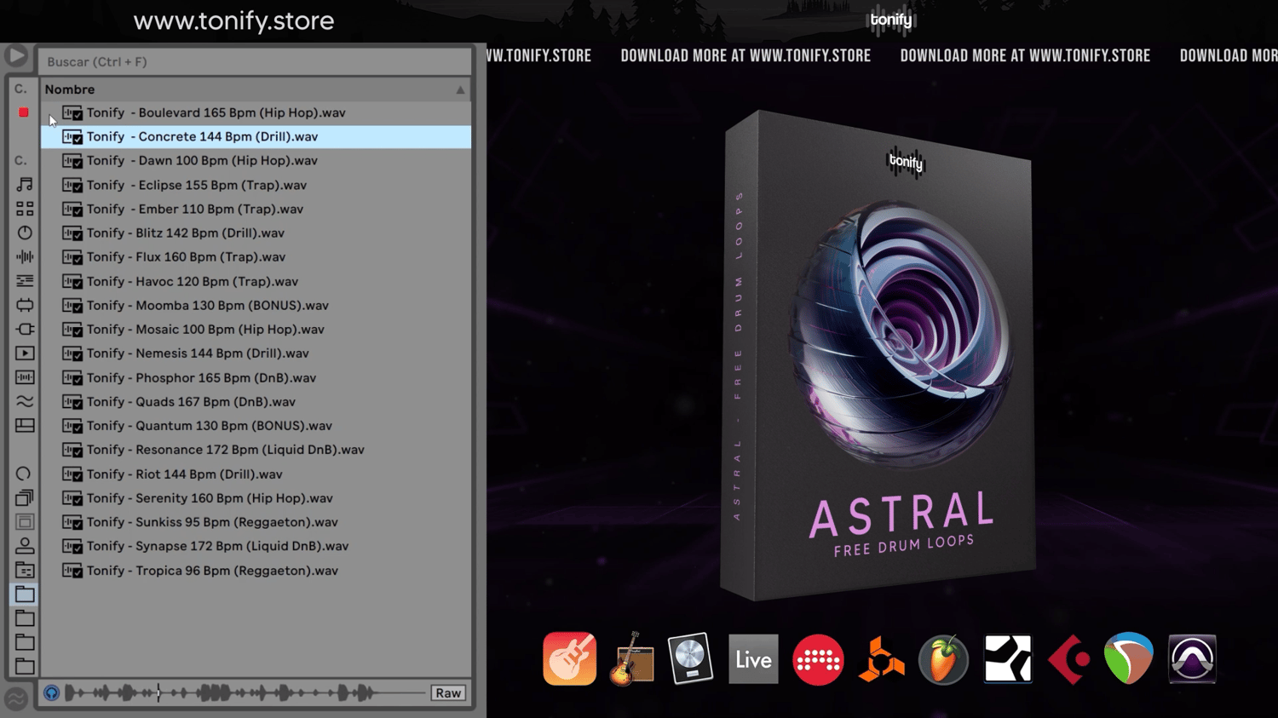Click the GarageBand iOS guitar logo
1278x718 pixels.
tap(570, 658)
